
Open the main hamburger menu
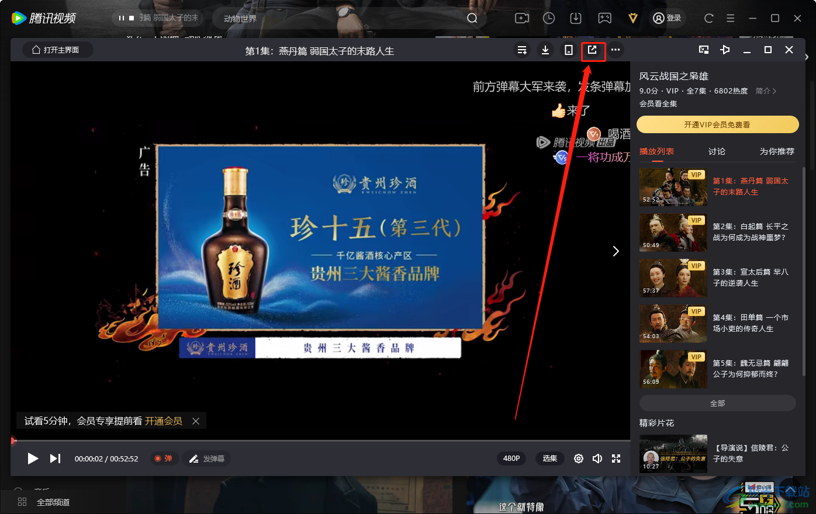731,18
